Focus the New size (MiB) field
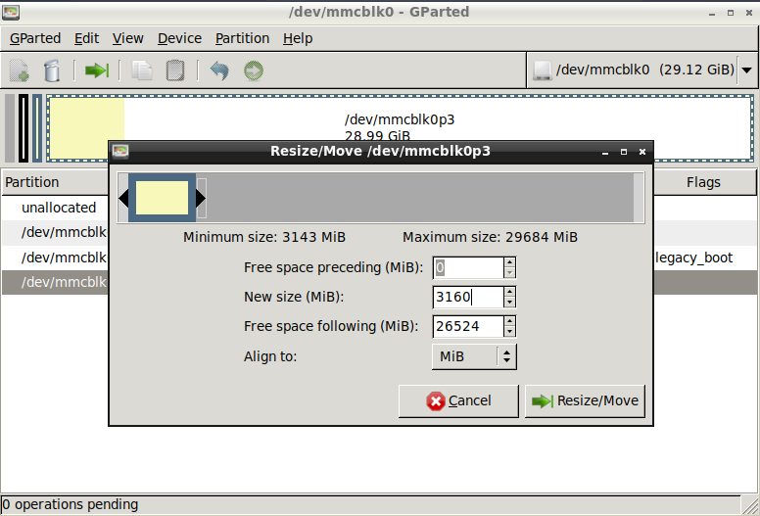Screen dimensions: 760x516 click(467, 297)
